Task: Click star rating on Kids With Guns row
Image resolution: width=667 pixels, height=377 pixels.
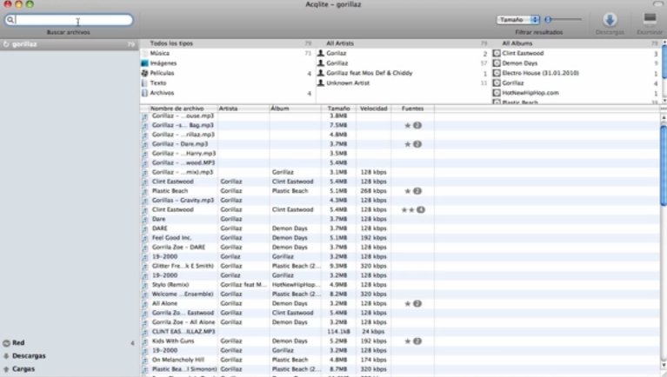Action: click(x=407, y=341)
